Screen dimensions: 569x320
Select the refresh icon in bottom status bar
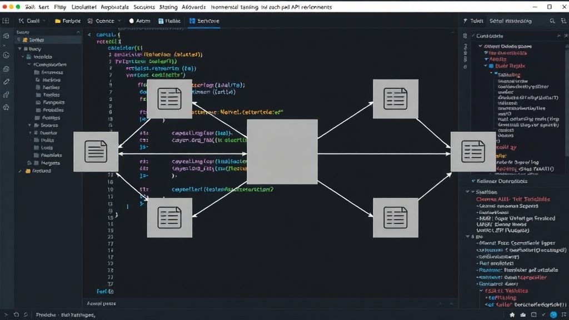click(x=16, y=315)
